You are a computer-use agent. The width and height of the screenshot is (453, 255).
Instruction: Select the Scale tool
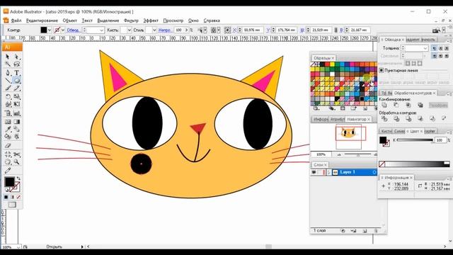(16, 96)
